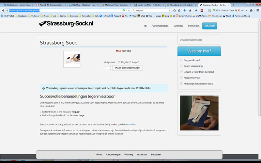The width and height of the screenshot is (261, 163).
Task: Select the Regular size radio button
Action: [x=119, y=62]
